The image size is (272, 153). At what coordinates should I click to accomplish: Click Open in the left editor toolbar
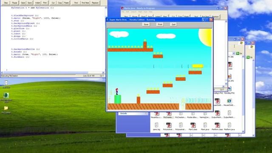tap(23, 3)
